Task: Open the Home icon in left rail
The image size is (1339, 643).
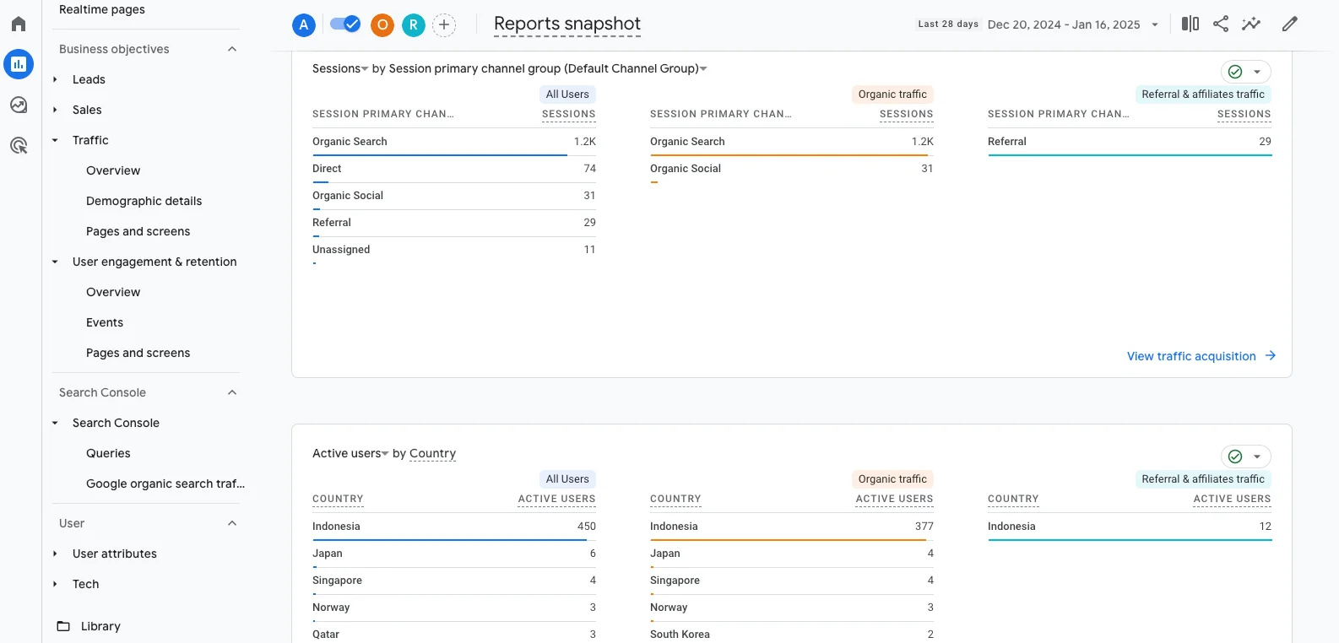Action: tap(19, 24)
